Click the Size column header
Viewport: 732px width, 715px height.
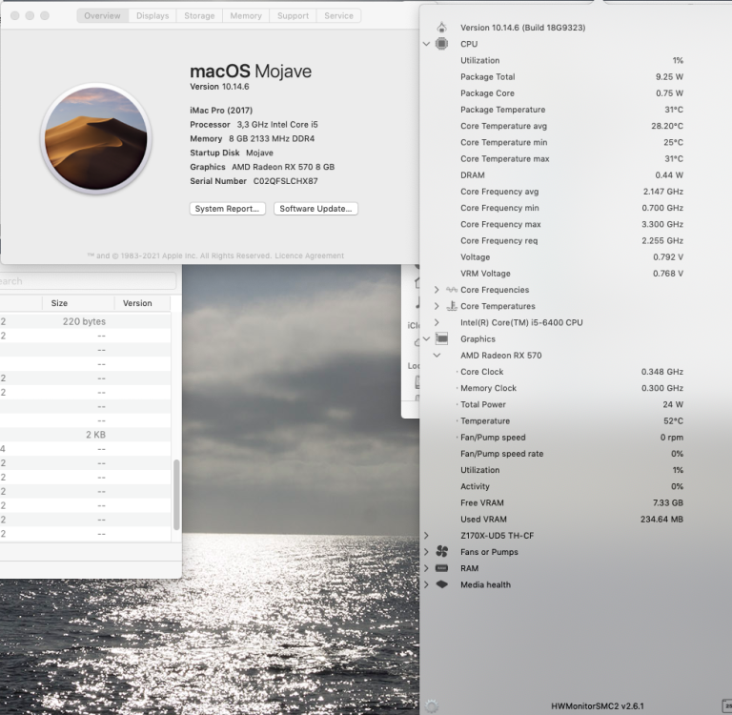pos(59,303)
